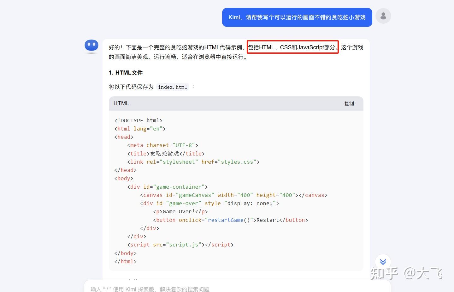Click the link rel="stylesheet" code line
Viewport: 454px width, 292px height.
193,162
